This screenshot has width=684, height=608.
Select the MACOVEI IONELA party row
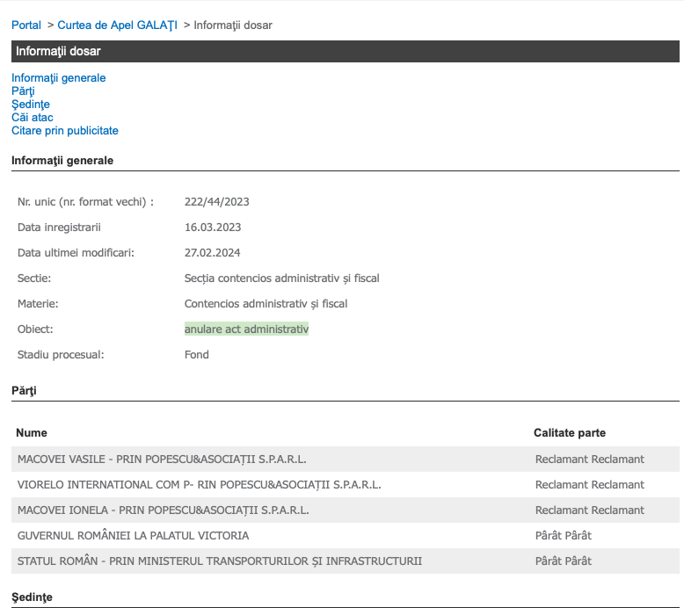point(162,510)
